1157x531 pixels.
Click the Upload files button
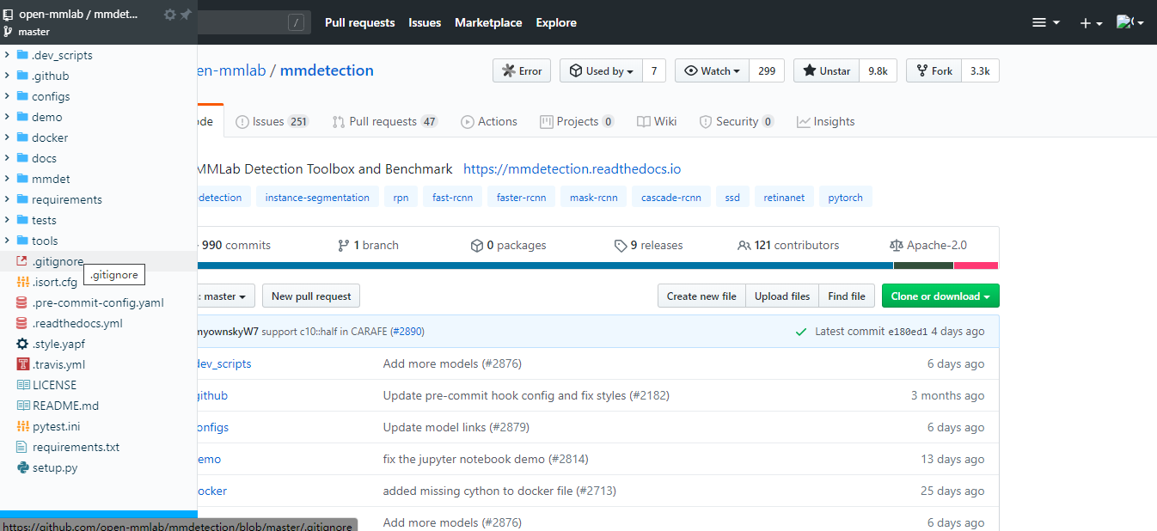pos(782,296)
